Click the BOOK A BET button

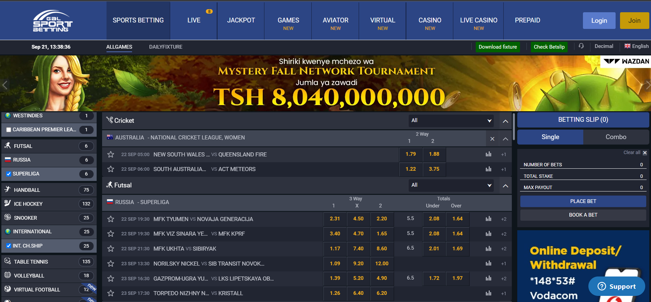click(583, 215)
